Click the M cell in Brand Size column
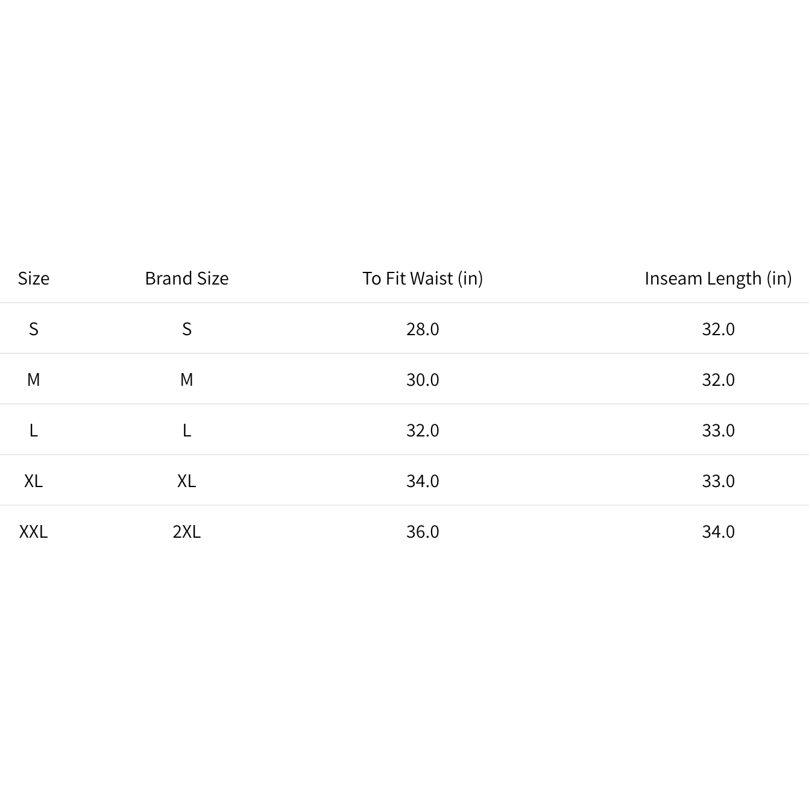 [187, 380]
